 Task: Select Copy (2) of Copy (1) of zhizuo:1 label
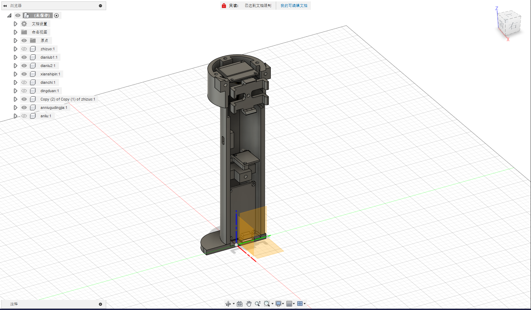pos(68,99)
